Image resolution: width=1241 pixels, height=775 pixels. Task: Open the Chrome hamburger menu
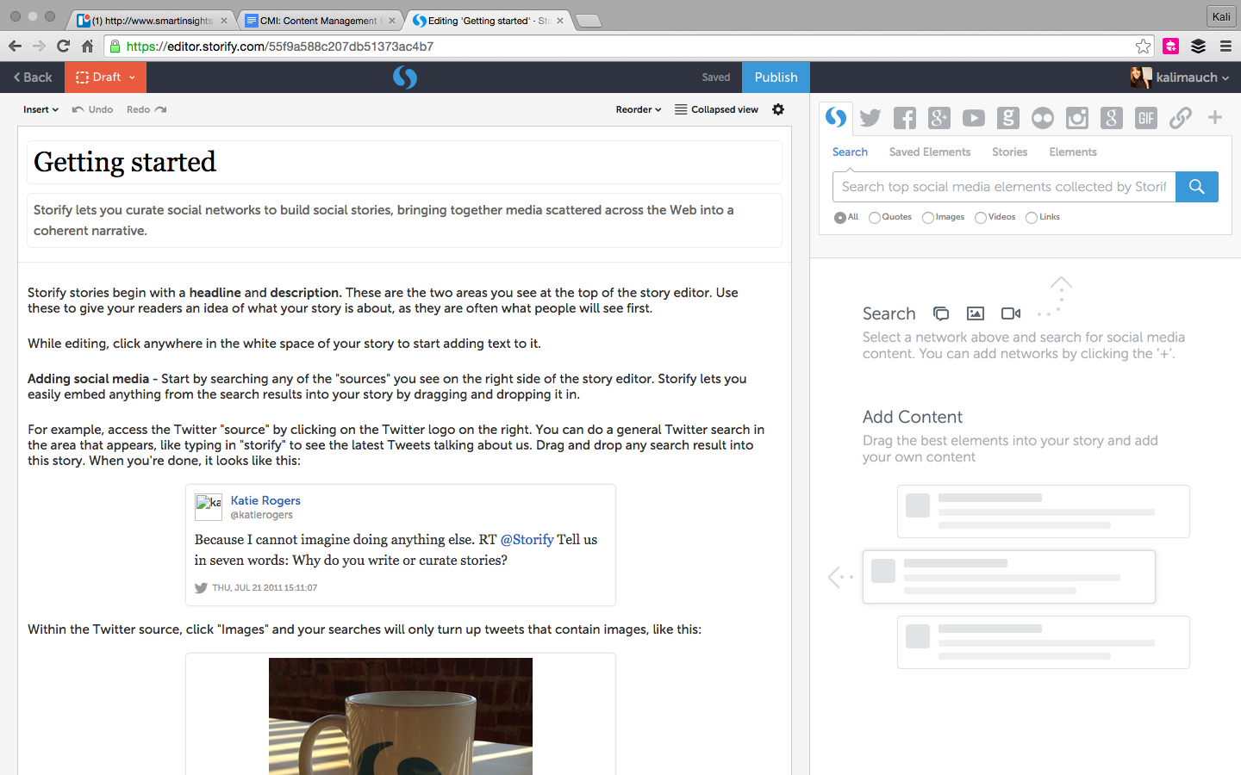(x=1225, y=46)
